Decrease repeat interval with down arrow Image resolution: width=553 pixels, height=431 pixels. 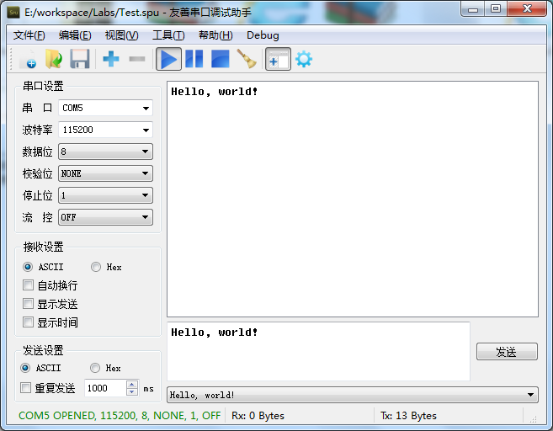click(x=132, y=391)
